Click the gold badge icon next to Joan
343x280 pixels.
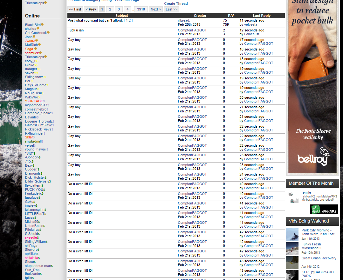[x=34, y=37]
